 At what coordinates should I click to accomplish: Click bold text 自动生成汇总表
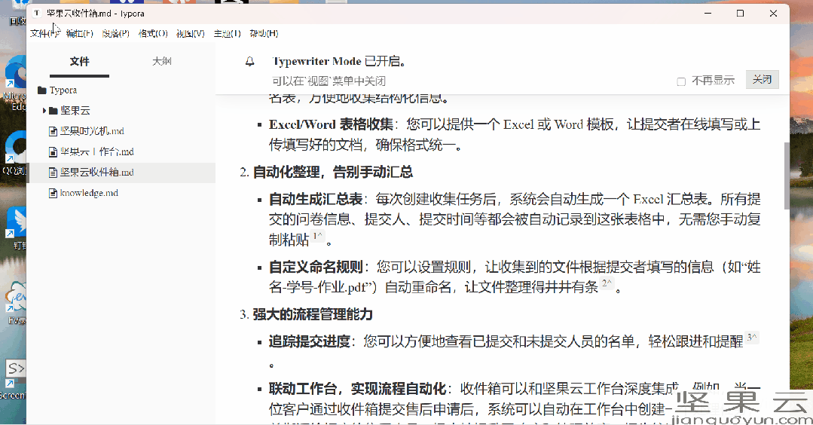(x=315, y=199)
